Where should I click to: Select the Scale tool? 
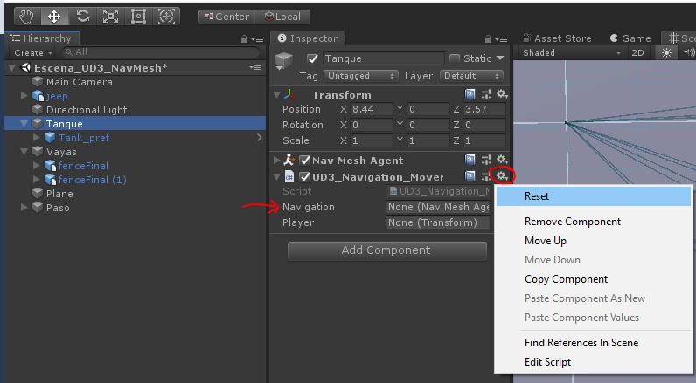pos(110,17)
